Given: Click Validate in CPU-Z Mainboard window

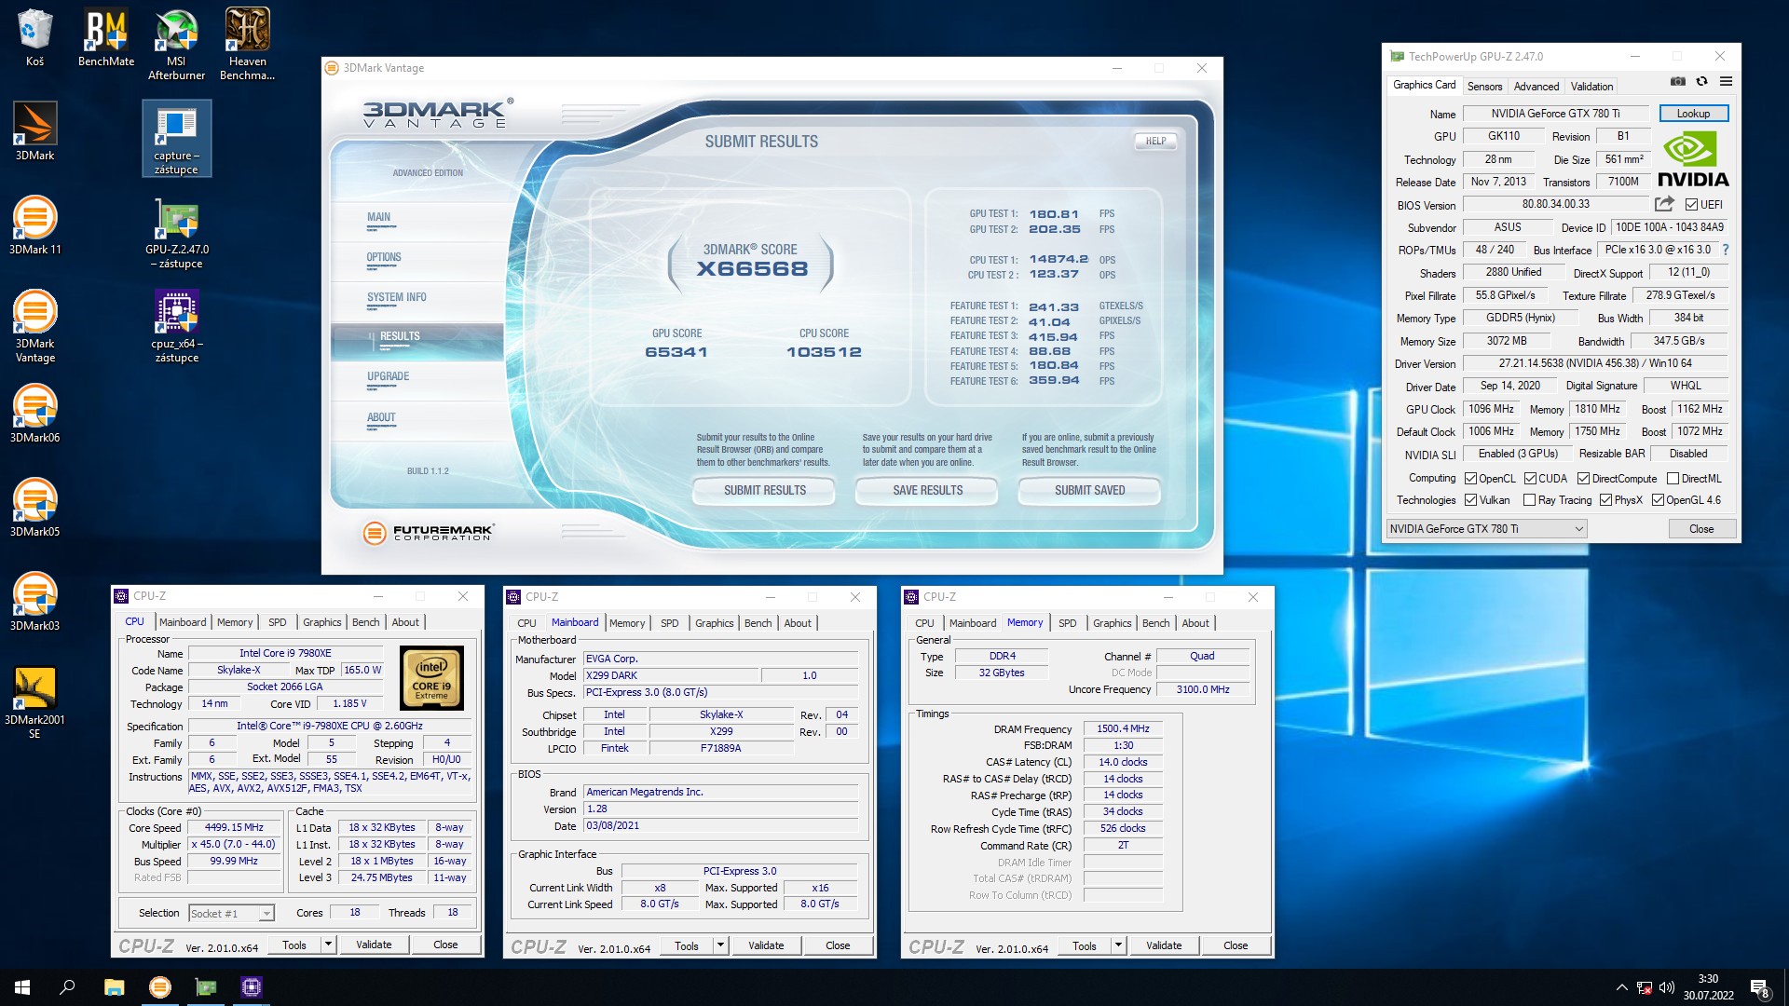Looking at the screenshot, I should pyautogui.click(x=766, y=945).
